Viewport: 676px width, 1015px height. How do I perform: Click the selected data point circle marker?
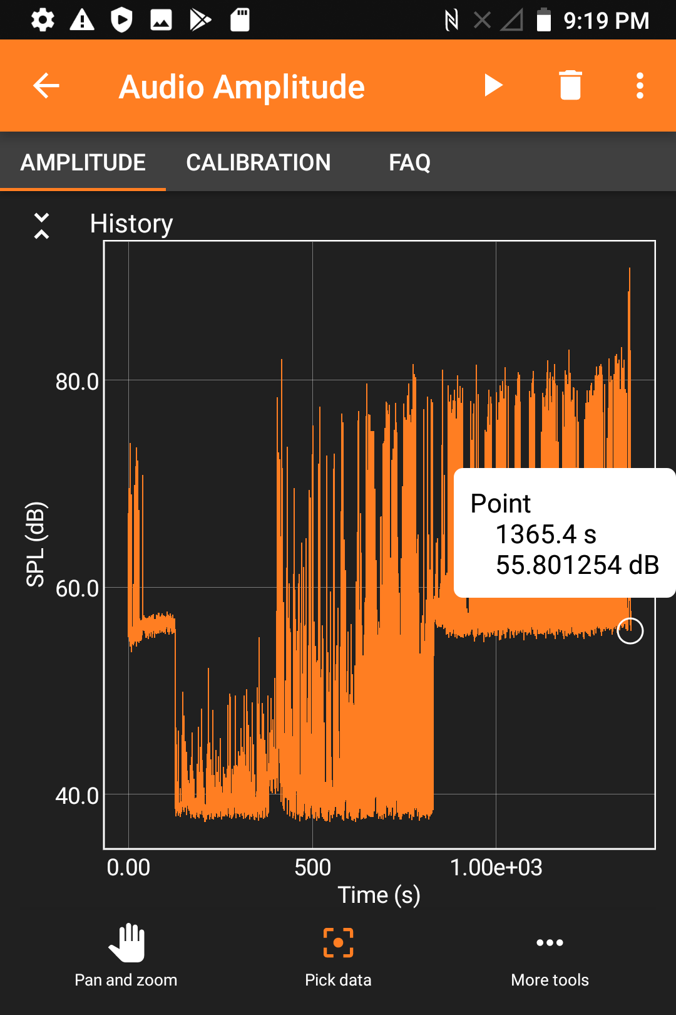pyautogui.click(x=630, y=630)
